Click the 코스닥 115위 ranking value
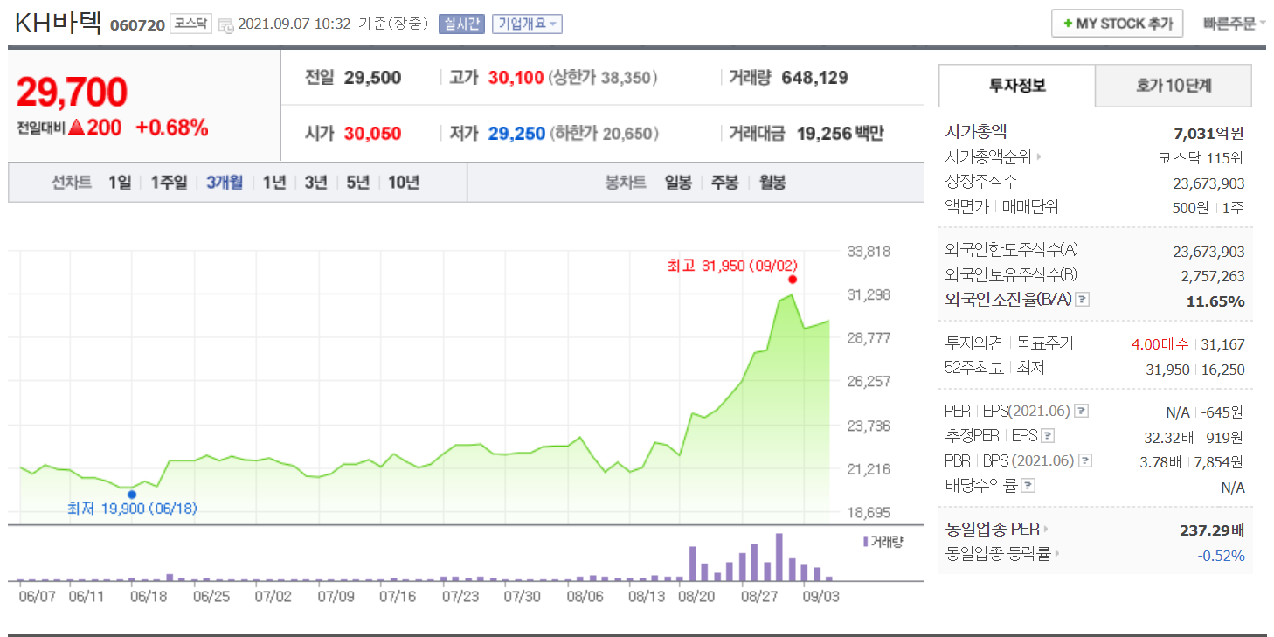Image resolution: width=1274 pixels, height=637 pixels. (x=1201, y=158)
